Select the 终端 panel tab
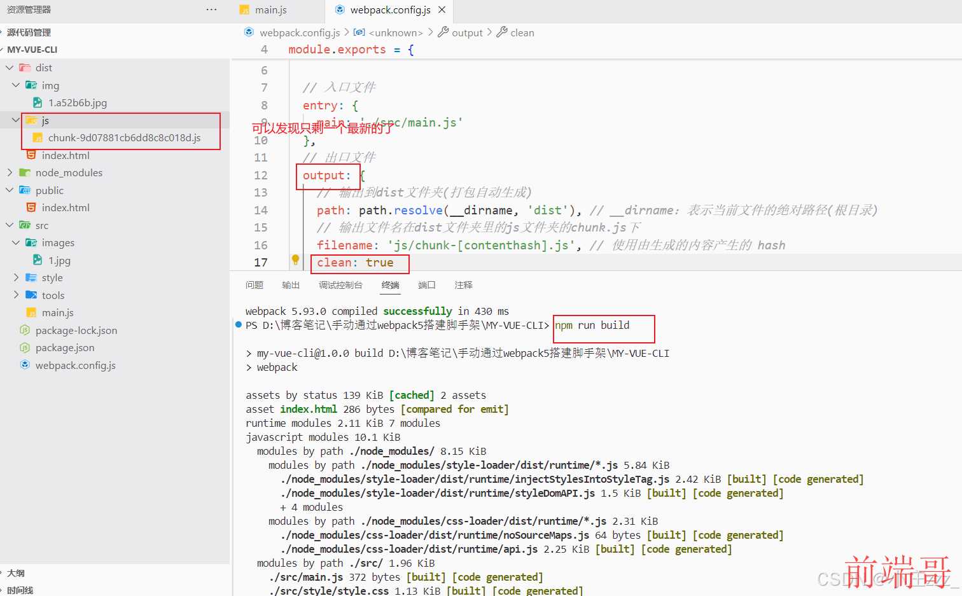 (x=391, y=285)
